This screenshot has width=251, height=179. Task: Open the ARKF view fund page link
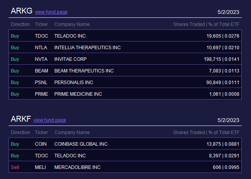(x=50, y=120)
